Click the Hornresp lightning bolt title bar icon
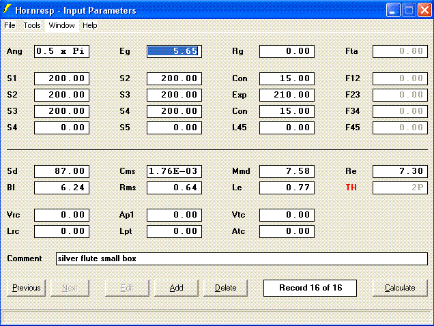Image resolution: width=434 pixels, height=326 pixels. (7, 10)
